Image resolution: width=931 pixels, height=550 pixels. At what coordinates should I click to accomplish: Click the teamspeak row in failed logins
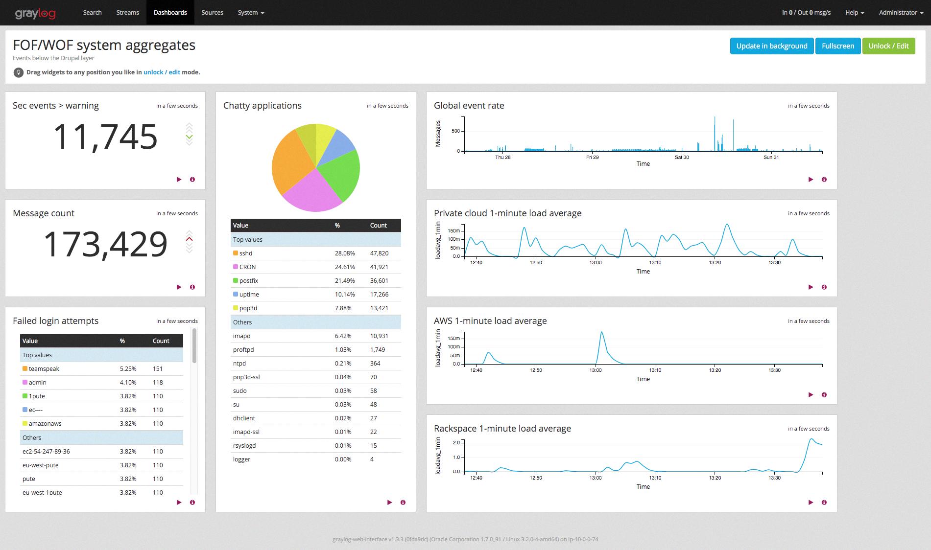pyautogui.click(x=101, y=369)
